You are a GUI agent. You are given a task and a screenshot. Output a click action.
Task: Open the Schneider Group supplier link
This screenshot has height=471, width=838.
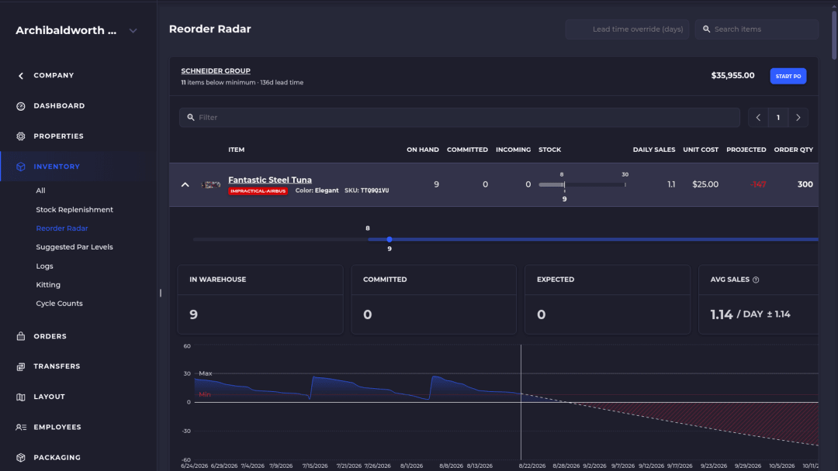point(216,71)
